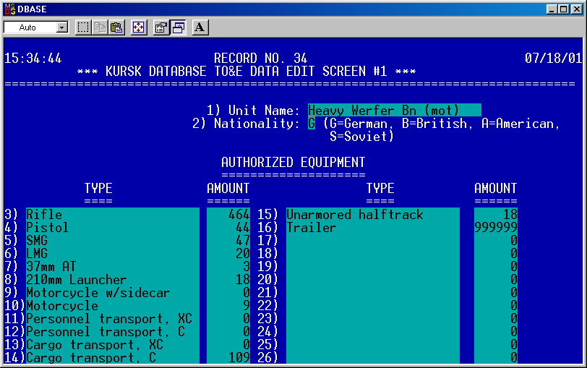Screen dimensions: 587x368
Task: Click the Mark selection tool icon
Action: 83,27
